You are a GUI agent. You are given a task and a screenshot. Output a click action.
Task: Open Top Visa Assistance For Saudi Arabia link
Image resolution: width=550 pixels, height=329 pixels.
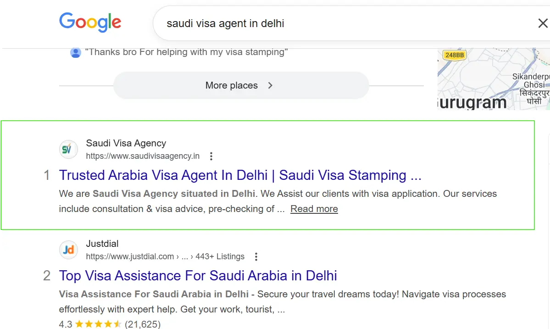tap(198, 276)
